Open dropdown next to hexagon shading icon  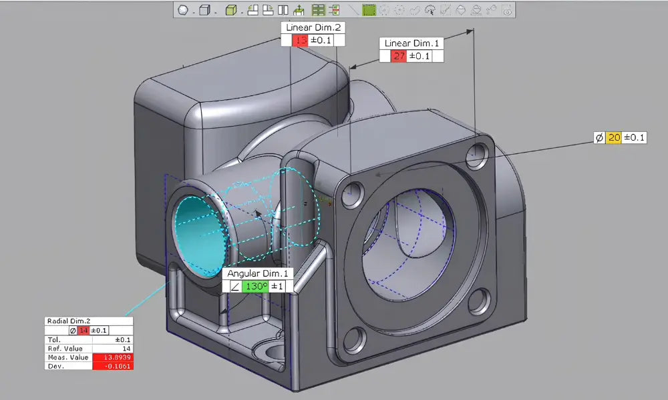tap(194, 13)
